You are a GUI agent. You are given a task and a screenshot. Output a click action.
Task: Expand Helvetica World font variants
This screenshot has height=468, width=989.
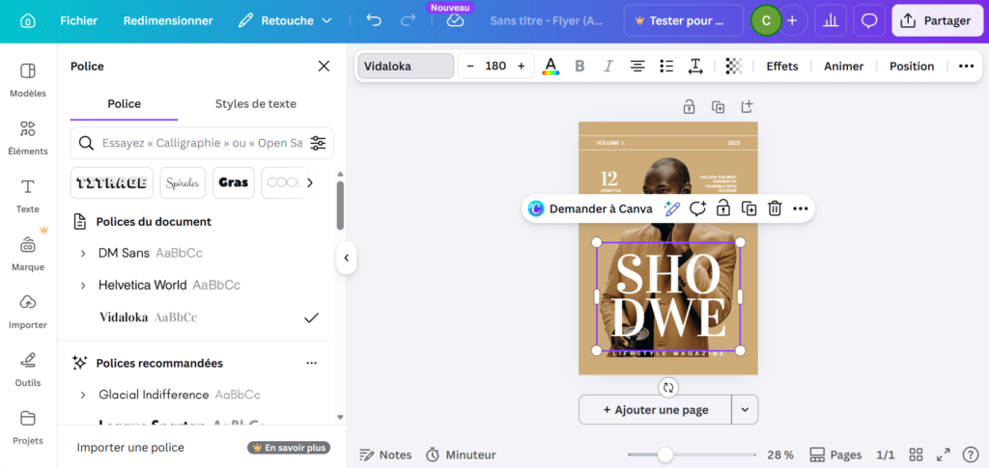(x=83, y=286)
